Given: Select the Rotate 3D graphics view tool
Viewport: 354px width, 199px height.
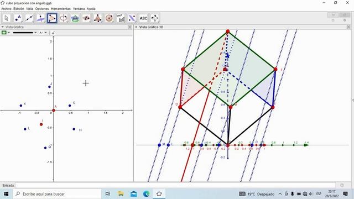Looking at the screenshot, I should tap(155, 18).
